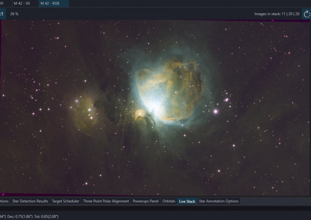
Task: Click the Orion Nebula stacked image
Action: click(x=155, y=108)
